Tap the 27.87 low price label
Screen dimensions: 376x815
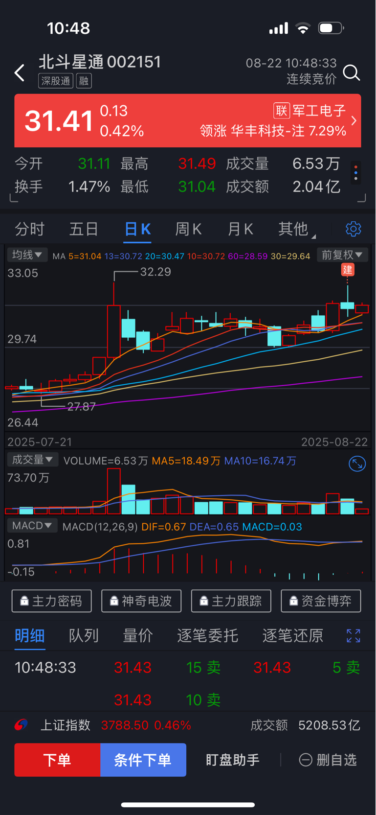coord(81,406)
